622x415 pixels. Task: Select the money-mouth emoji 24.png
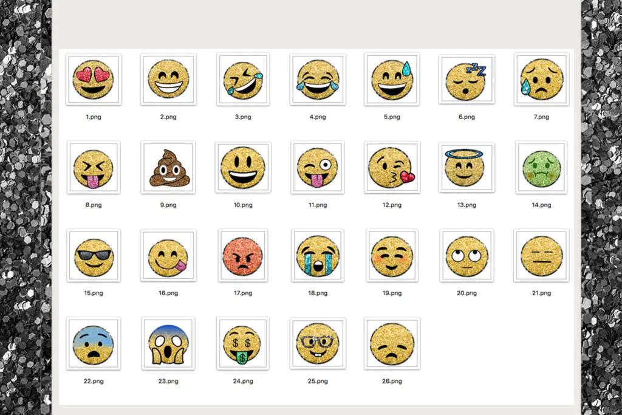click(x=243, y=343)
